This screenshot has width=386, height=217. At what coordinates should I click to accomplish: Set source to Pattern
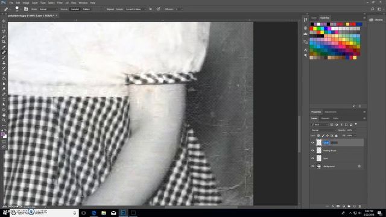(86, 9)
